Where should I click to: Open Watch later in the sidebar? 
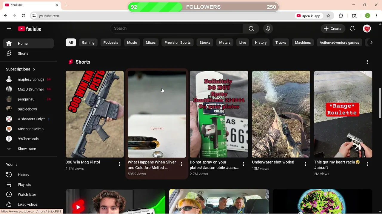coord(28,194)
